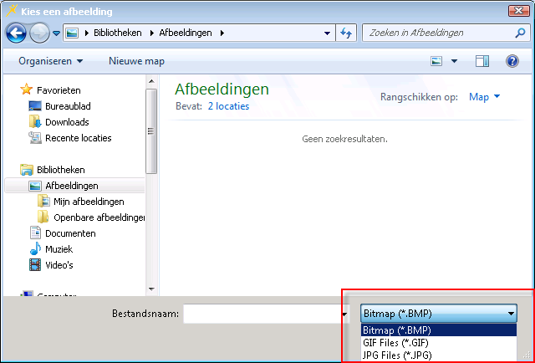The height and width of the screenshot is (363, 535).
Task: Select Downloads in the navigation pane
Action: 67,122
